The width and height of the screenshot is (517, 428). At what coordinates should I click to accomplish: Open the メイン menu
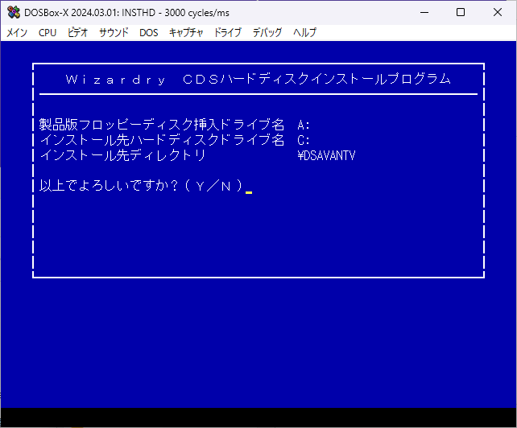coord(17,33)
